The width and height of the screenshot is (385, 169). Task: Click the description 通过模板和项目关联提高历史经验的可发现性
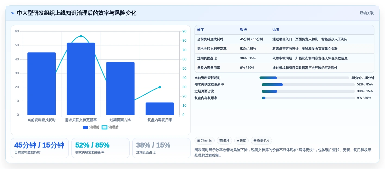pos(305,68)
